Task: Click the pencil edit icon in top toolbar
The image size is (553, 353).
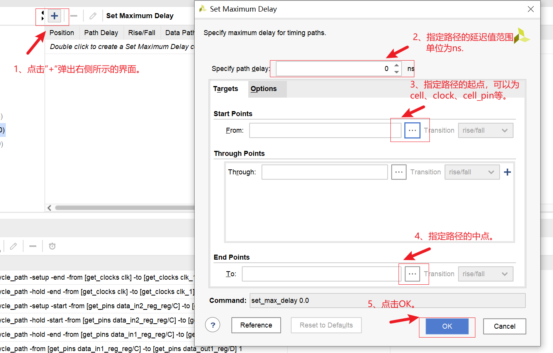Action: [x=93, y=16]
